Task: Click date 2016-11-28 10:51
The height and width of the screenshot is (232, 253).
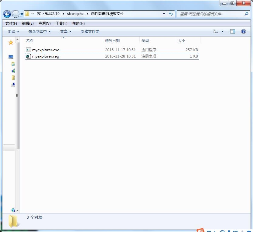Action: point(120,56)
